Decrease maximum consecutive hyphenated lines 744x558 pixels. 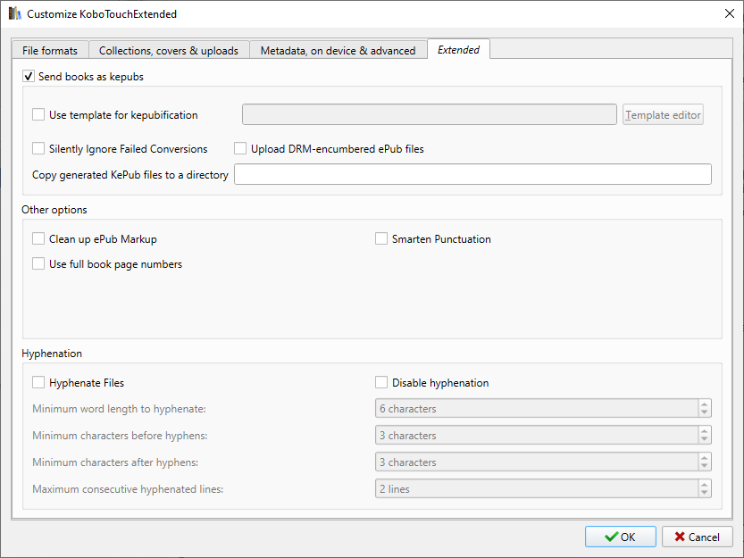(705, 493)
